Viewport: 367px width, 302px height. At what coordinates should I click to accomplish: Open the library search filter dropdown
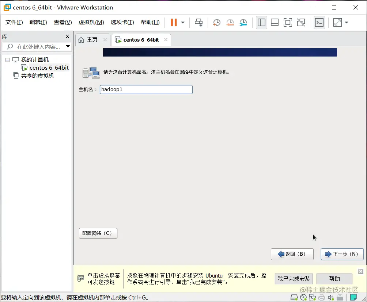(x=68, y=46)
